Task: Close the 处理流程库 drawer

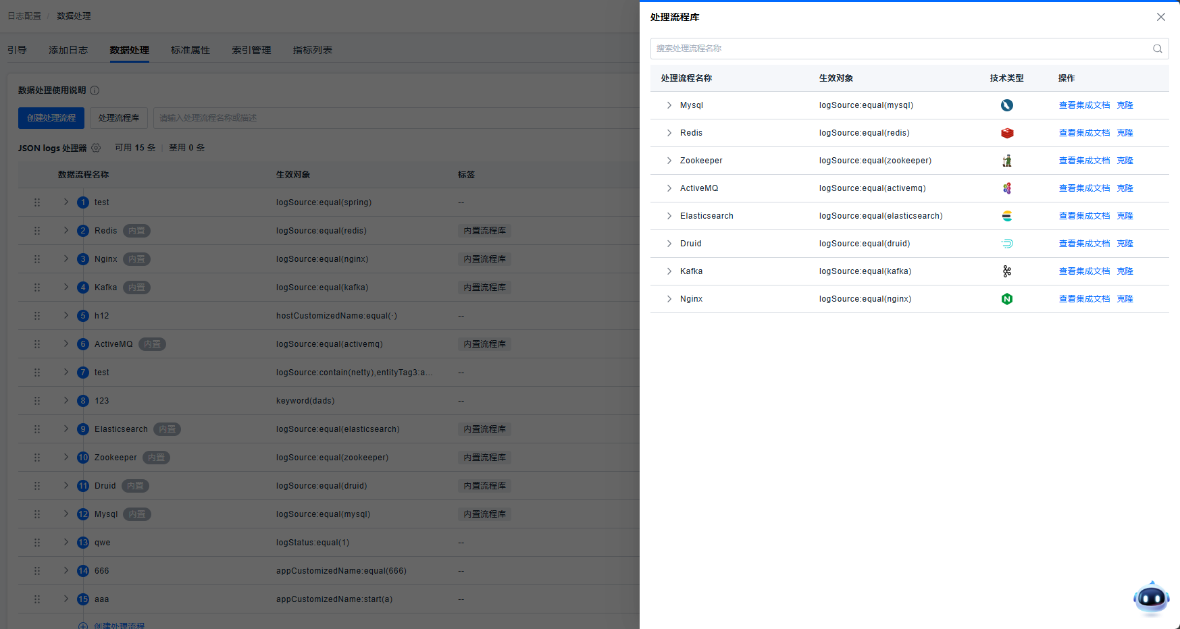Action: tap(1160, 17)
